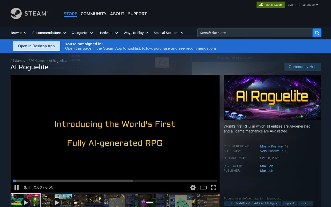Click Open in Desktop App button
This screenshot has height=207, width=331.
pos(36,46)
